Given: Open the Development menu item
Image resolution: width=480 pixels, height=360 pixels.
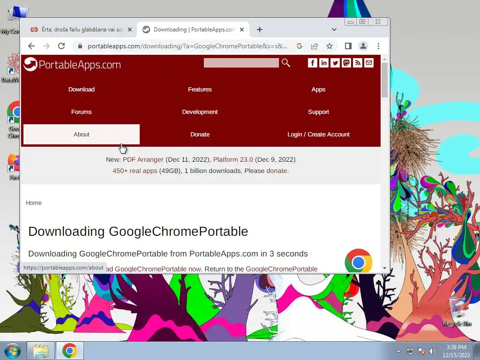Looking at the screenshot, I should (200, 112).
